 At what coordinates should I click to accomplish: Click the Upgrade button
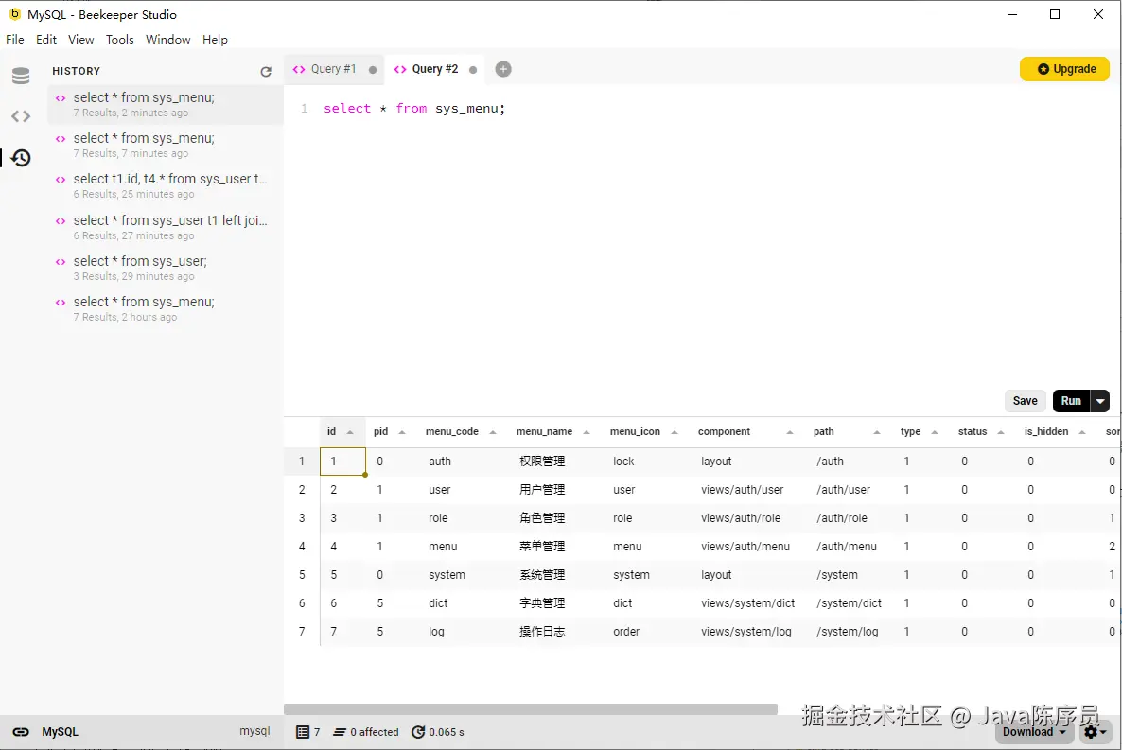click(1064, 69)
